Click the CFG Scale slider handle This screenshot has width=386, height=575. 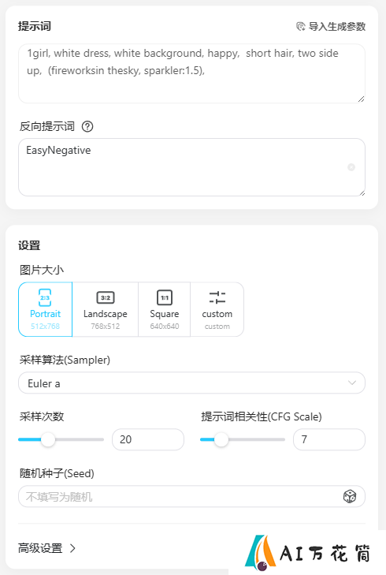[221, 439]
